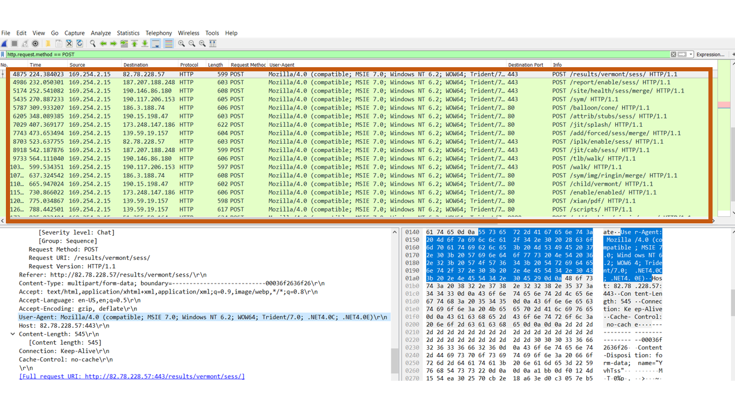Go back in packet history

[103, 44]
